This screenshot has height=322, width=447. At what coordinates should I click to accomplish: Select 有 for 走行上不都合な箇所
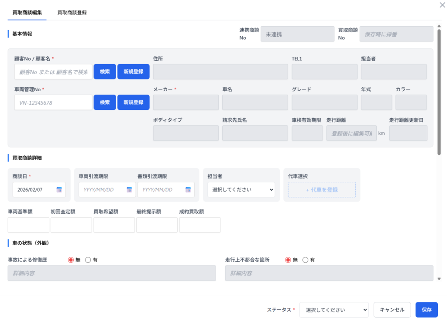pos(305,260)
